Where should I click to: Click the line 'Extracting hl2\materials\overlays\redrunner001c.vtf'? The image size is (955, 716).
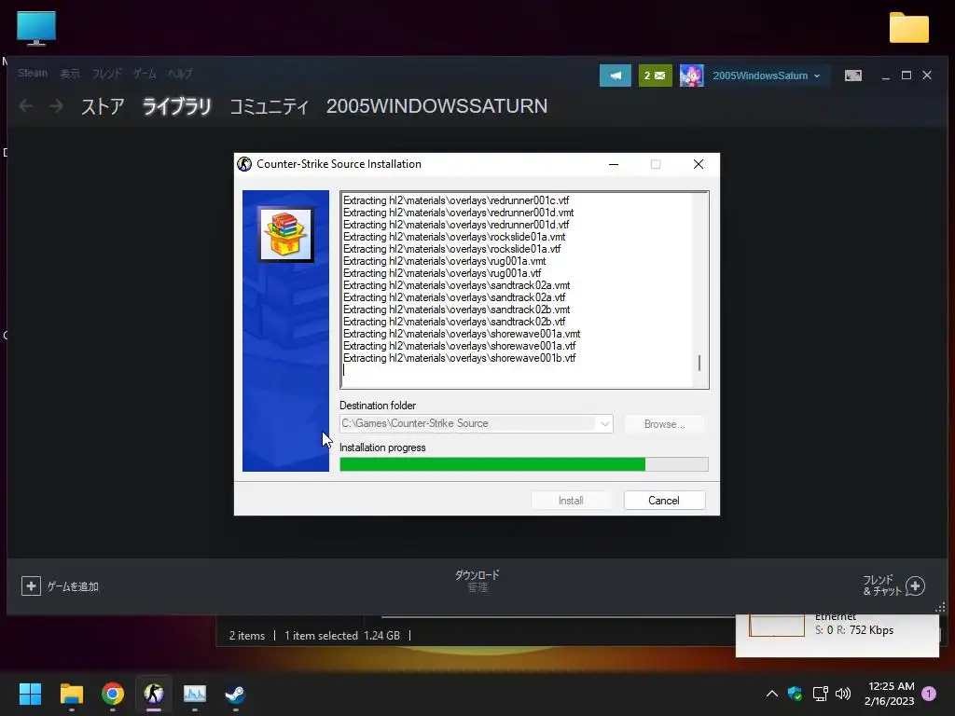tap(456, 200)
